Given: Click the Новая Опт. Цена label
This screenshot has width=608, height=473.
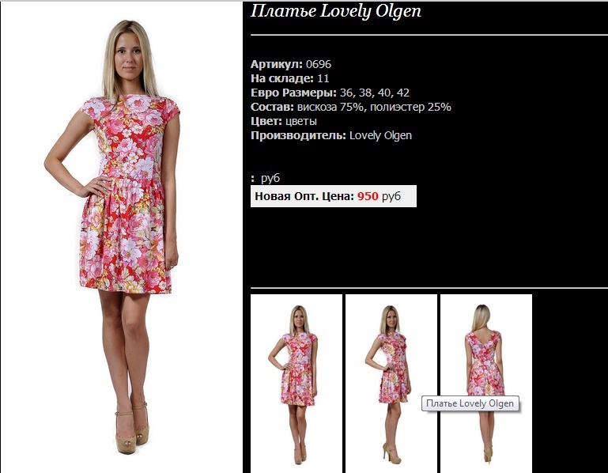Looking at the screenshot, I should [304, 196].
